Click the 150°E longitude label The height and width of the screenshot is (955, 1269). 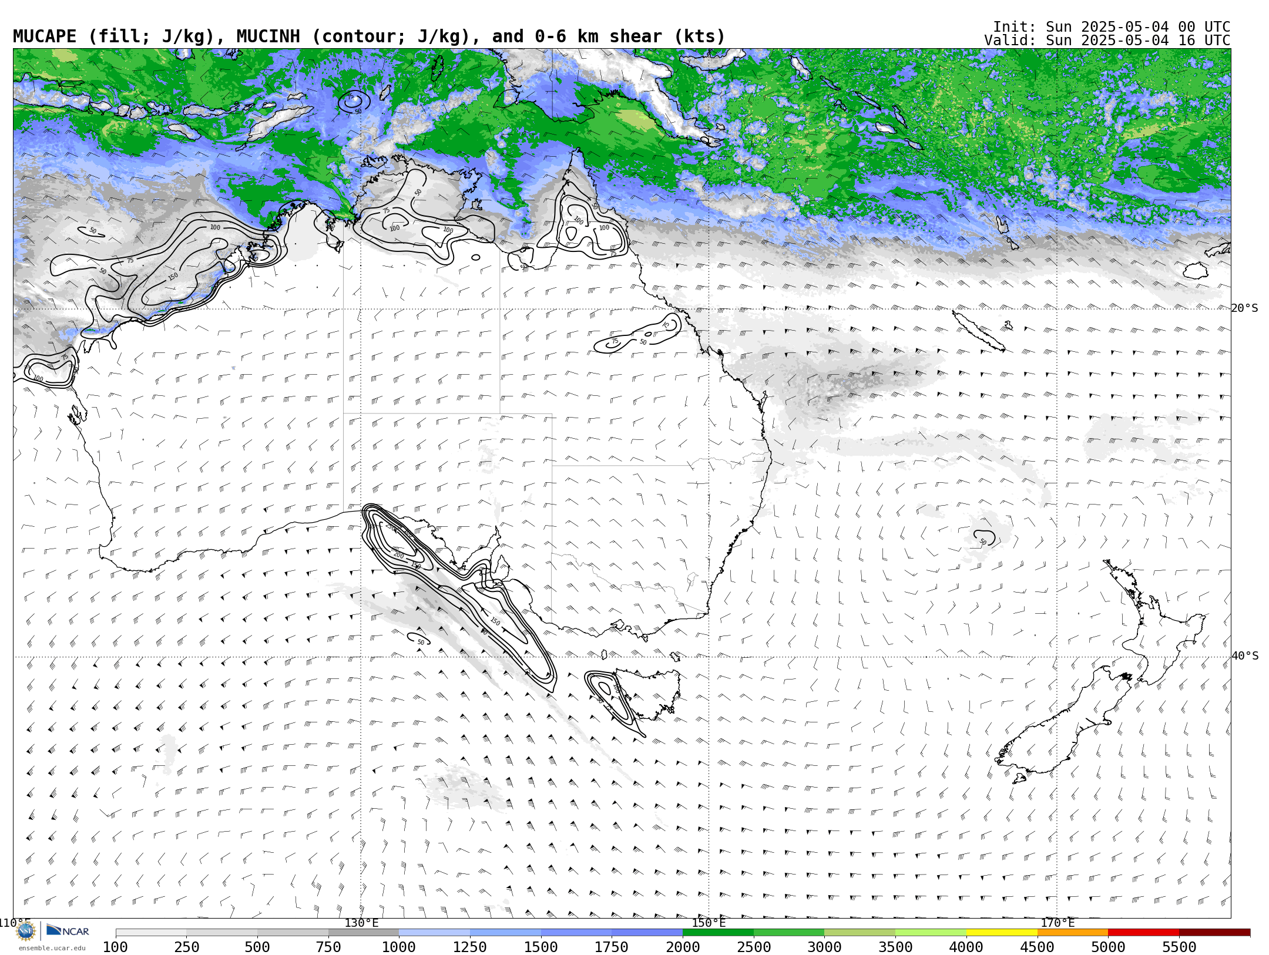[709, 923]
